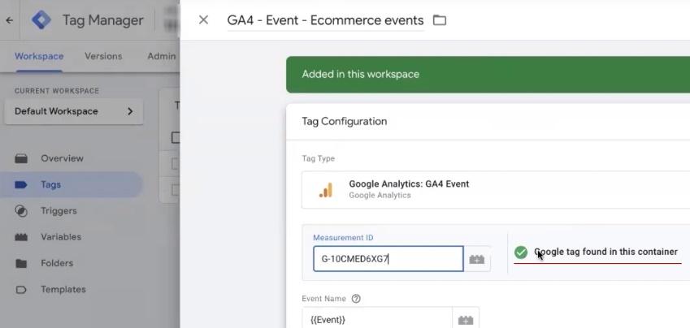Go to Triggers in the sidebar

coord(59,211)
